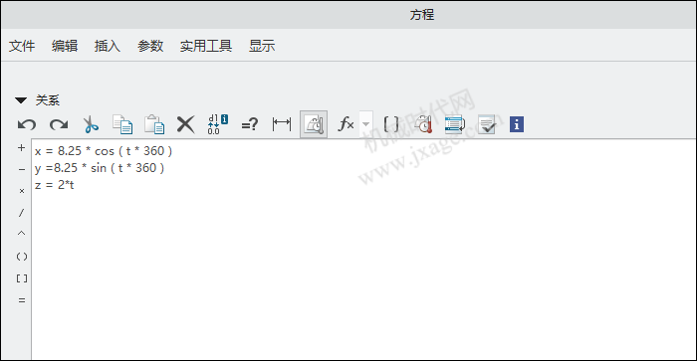The image size is (697, 361).
Task: Redo the relation edit
Action: pyautogui.click(x=59, y=124)
